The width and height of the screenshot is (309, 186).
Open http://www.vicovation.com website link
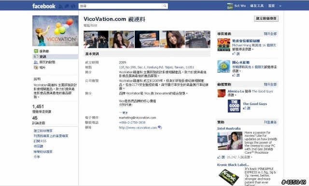click(138, 128)
